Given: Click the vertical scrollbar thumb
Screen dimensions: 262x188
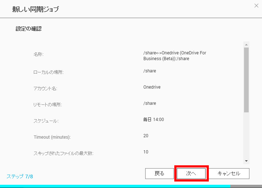Looking at the screenshot, I should [246, 80].
